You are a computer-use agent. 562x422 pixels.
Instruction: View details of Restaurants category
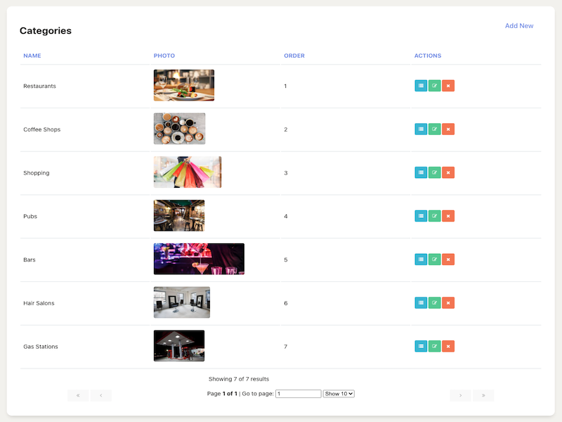point(421,86)
